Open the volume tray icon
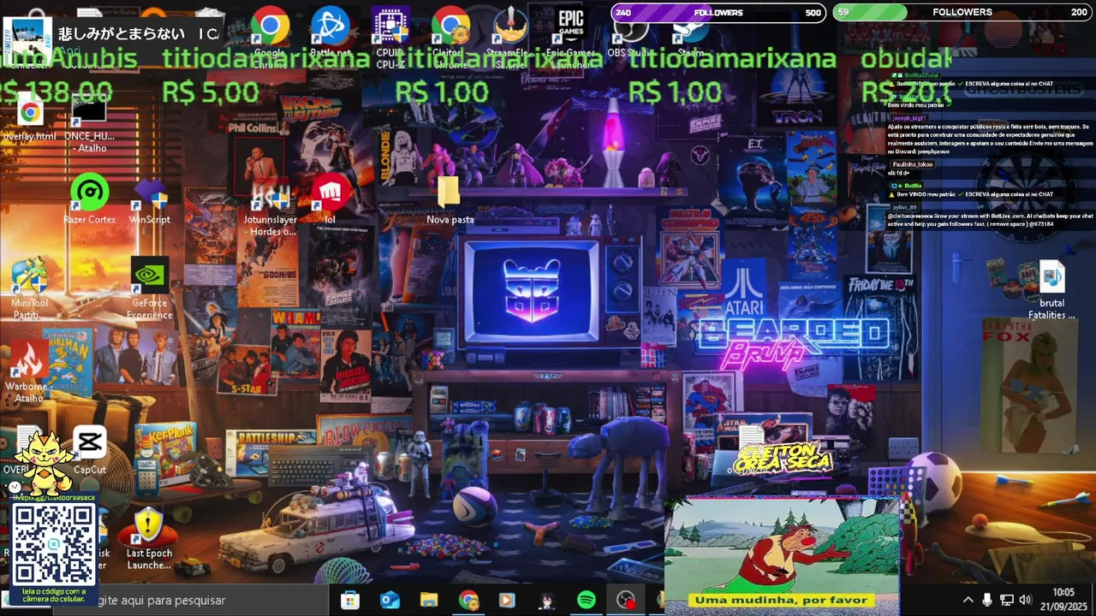The width and height of the screenshot is (1096, 616). click(x=1026, y=600)
